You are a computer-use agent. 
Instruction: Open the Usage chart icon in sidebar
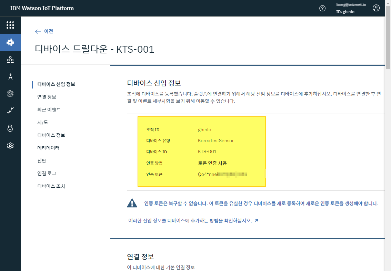tap(10, 111)
